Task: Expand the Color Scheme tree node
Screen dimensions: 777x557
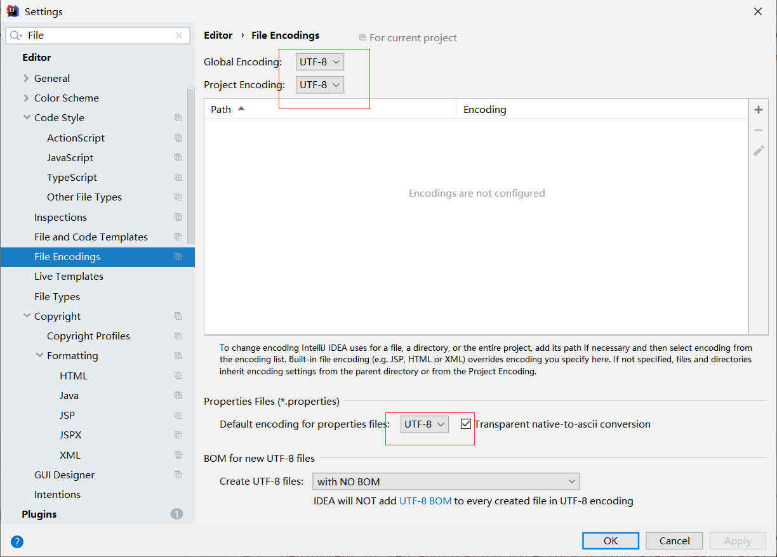Action: click(26, 98)
